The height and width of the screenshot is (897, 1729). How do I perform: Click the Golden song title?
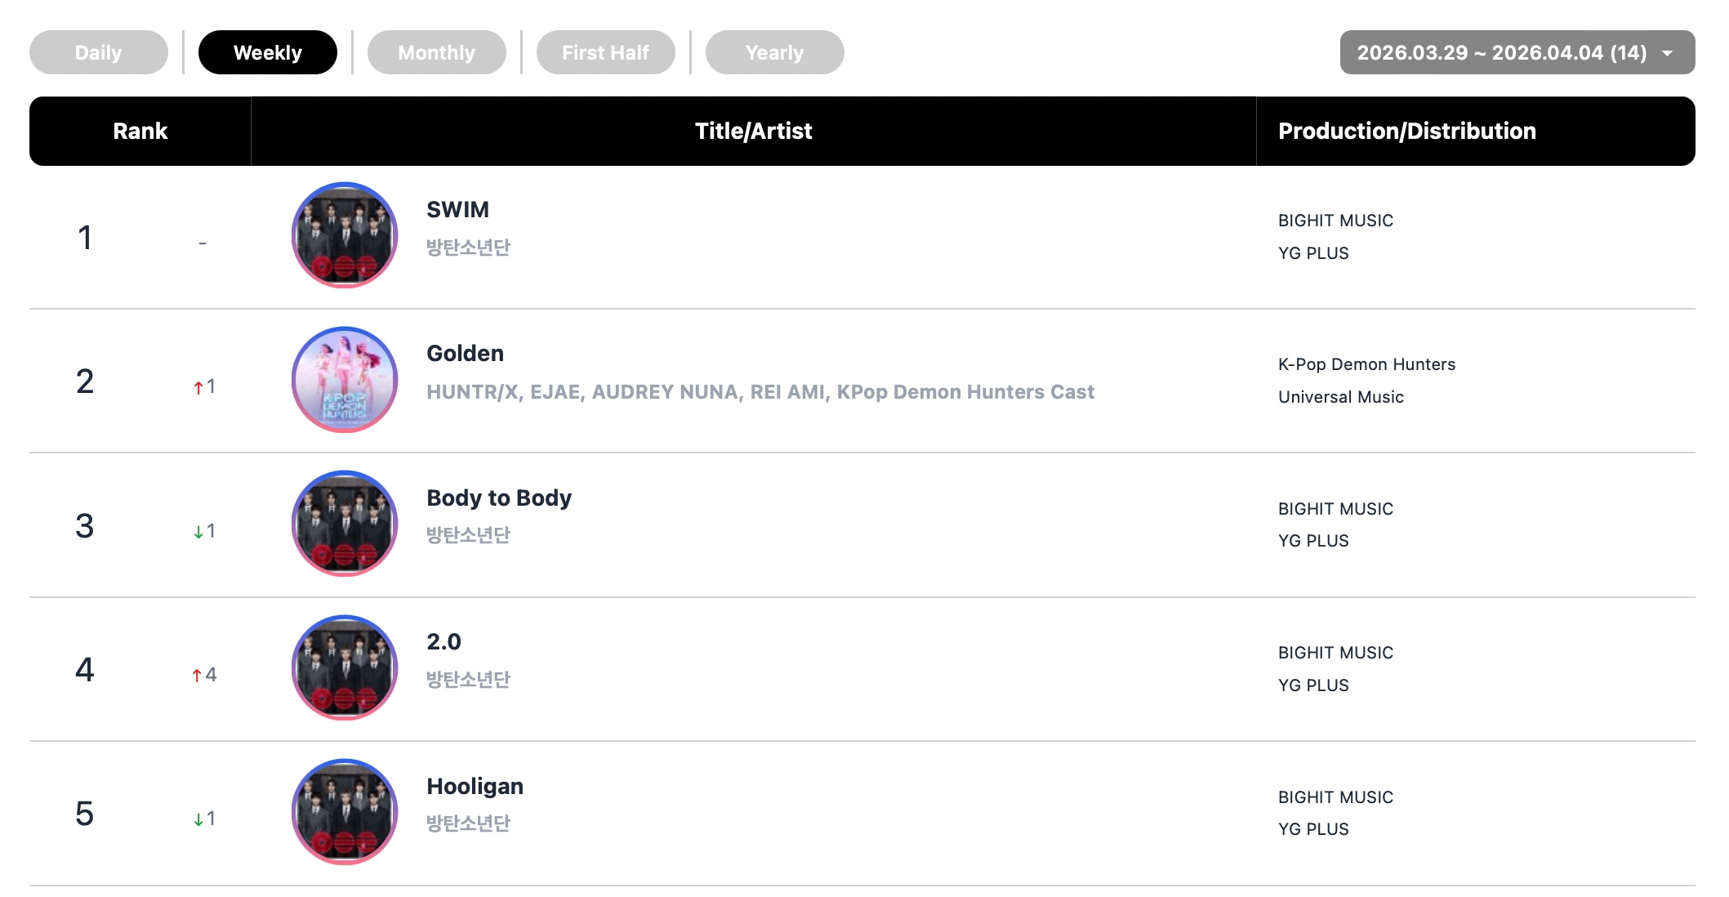click(x=465, y=354)
